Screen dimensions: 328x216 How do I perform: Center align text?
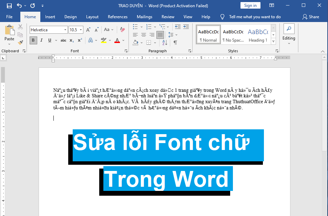[x=143, y=35]
